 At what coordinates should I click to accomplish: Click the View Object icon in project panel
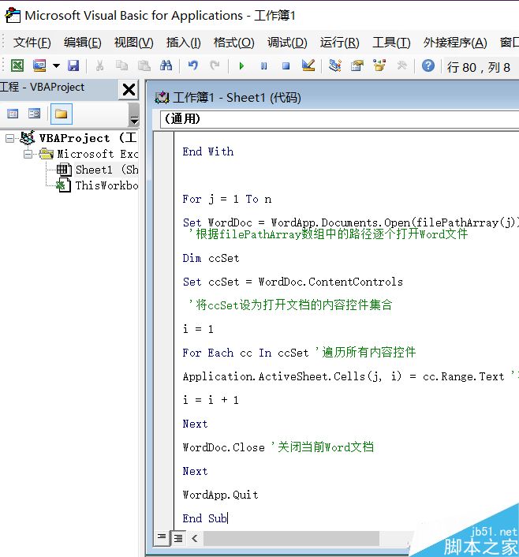35,114
